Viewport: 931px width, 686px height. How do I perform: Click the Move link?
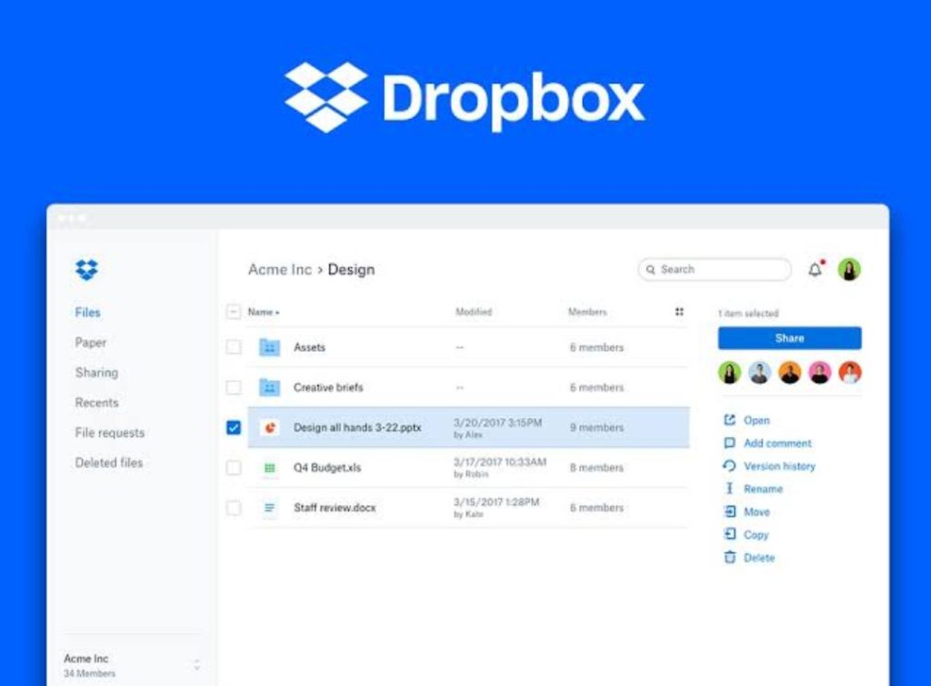(x=756, y=512)
